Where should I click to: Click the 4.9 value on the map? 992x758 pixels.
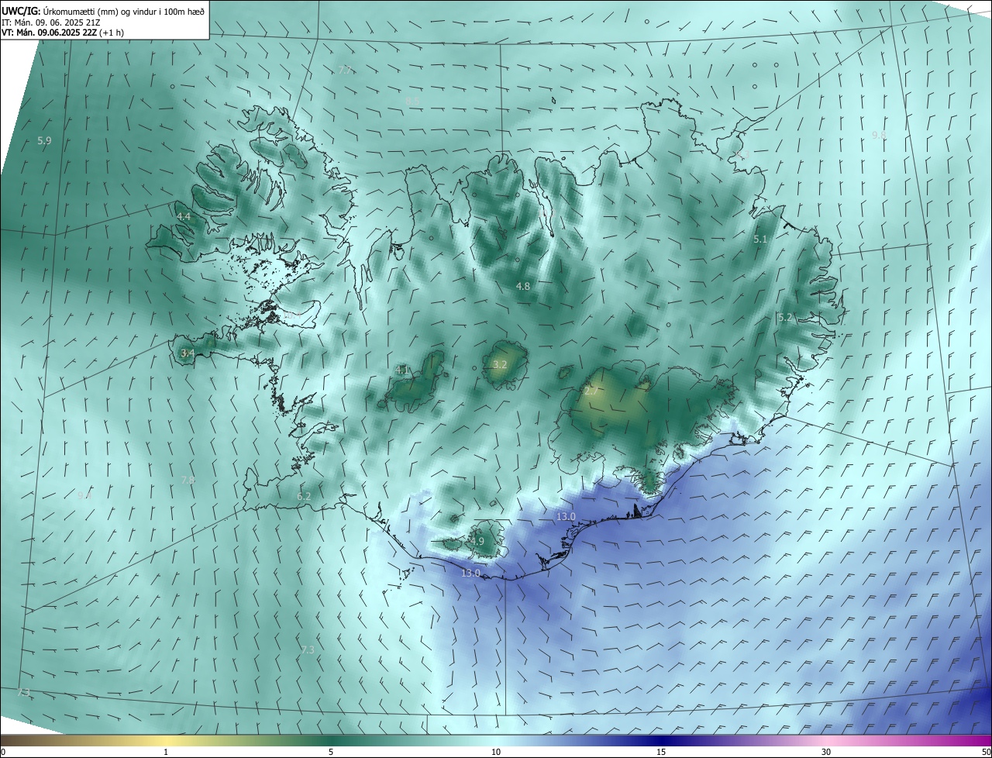click(x=477, y=541)
